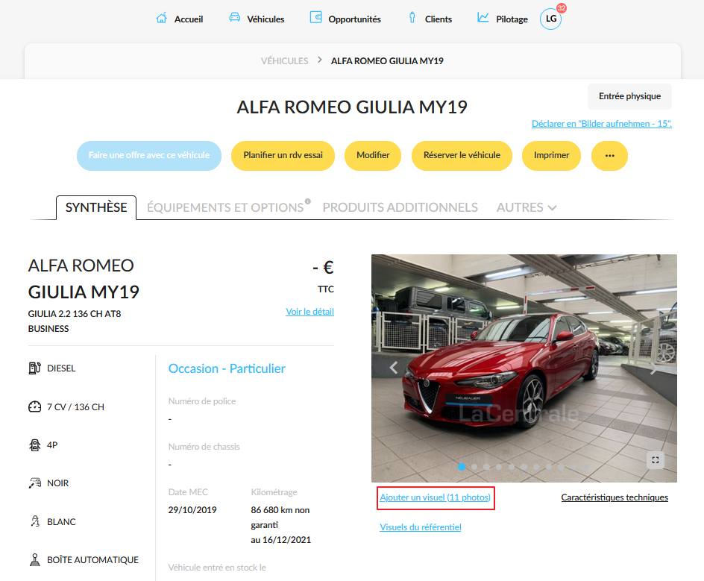This screenshot has height=581, width=704.
Task: Click the Pilotage chart icon
Action: point(483,17)
